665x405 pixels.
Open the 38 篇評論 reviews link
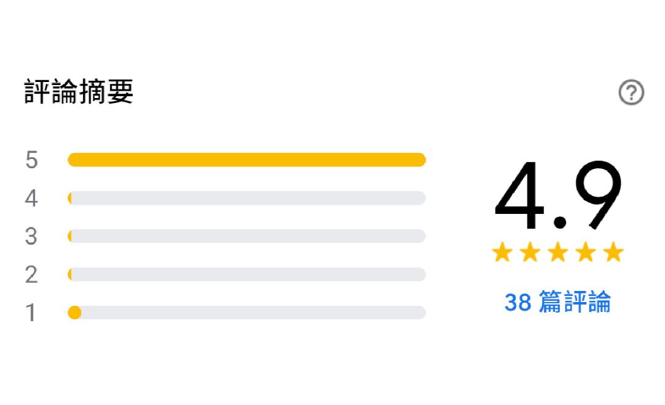pos(557,302)
